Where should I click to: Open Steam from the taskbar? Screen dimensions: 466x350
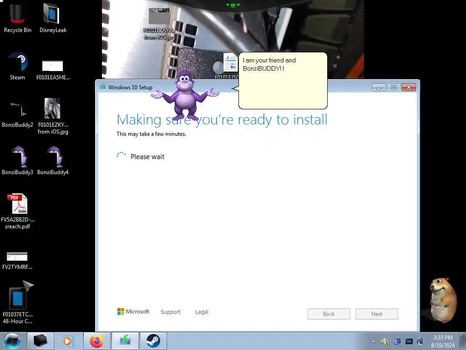pos(153,341)
